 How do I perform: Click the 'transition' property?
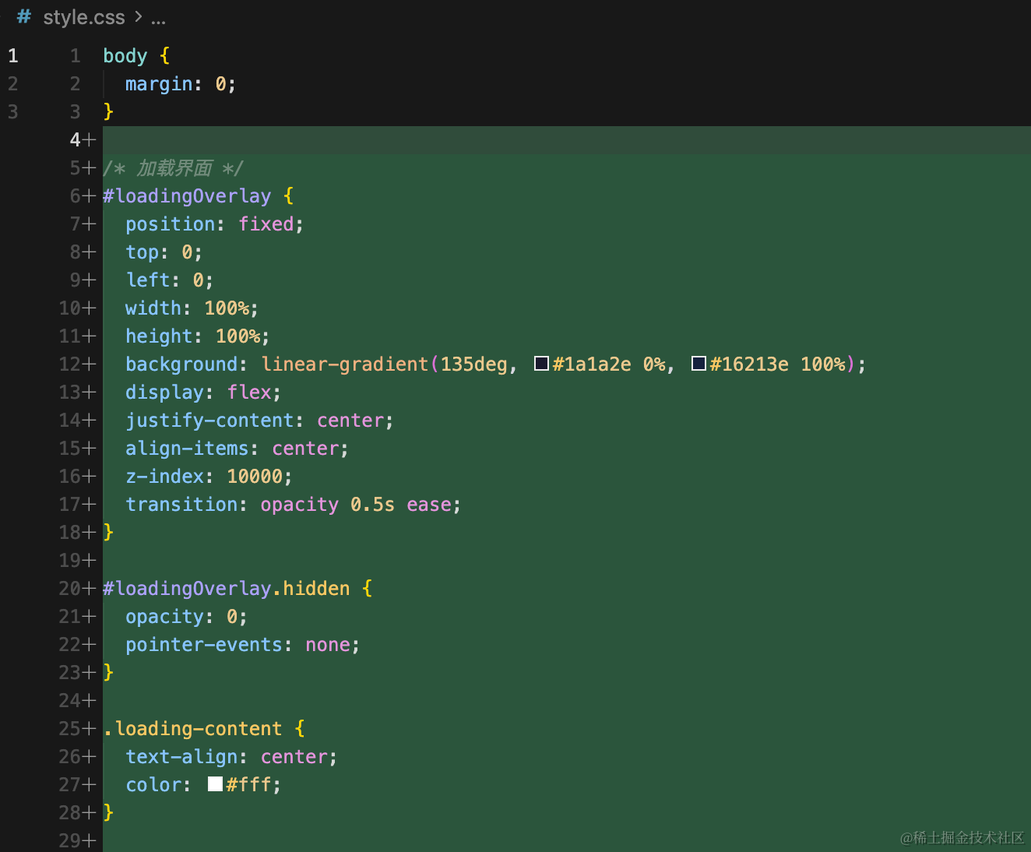point(181,505)
